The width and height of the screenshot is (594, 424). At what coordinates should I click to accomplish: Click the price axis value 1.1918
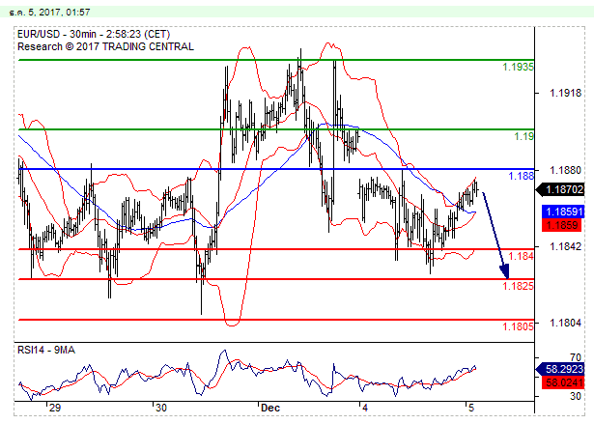tap(566, 93)
